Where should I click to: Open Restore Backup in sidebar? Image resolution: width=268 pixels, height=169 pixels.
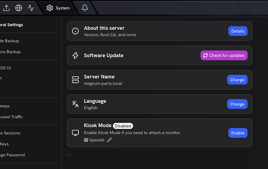tap(10, 52)
